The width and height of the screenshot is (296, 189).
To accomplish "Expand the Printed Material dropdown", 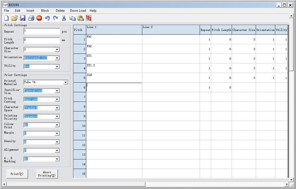I will [x=65, y=83].
